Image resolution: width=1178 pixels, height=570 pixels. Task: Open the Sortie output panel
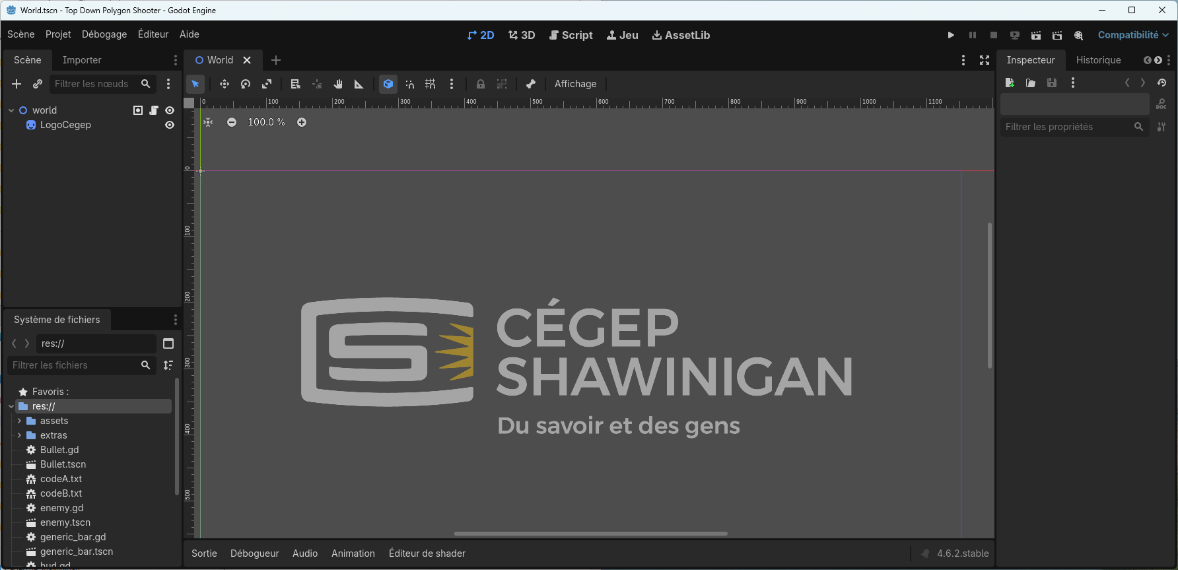(204, 553)
